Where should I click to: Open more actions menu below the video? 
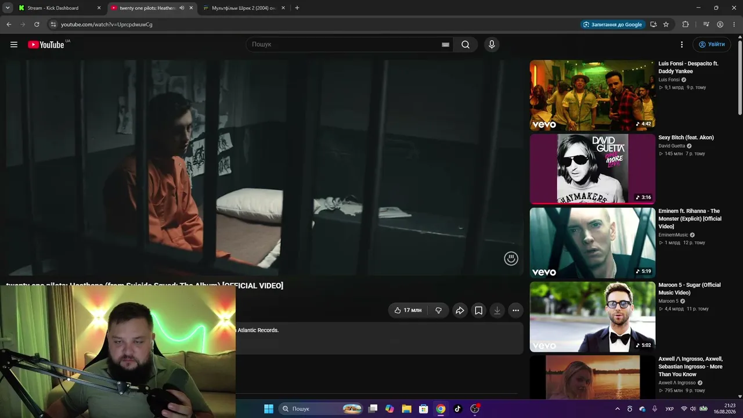click(x=515, y=311)
